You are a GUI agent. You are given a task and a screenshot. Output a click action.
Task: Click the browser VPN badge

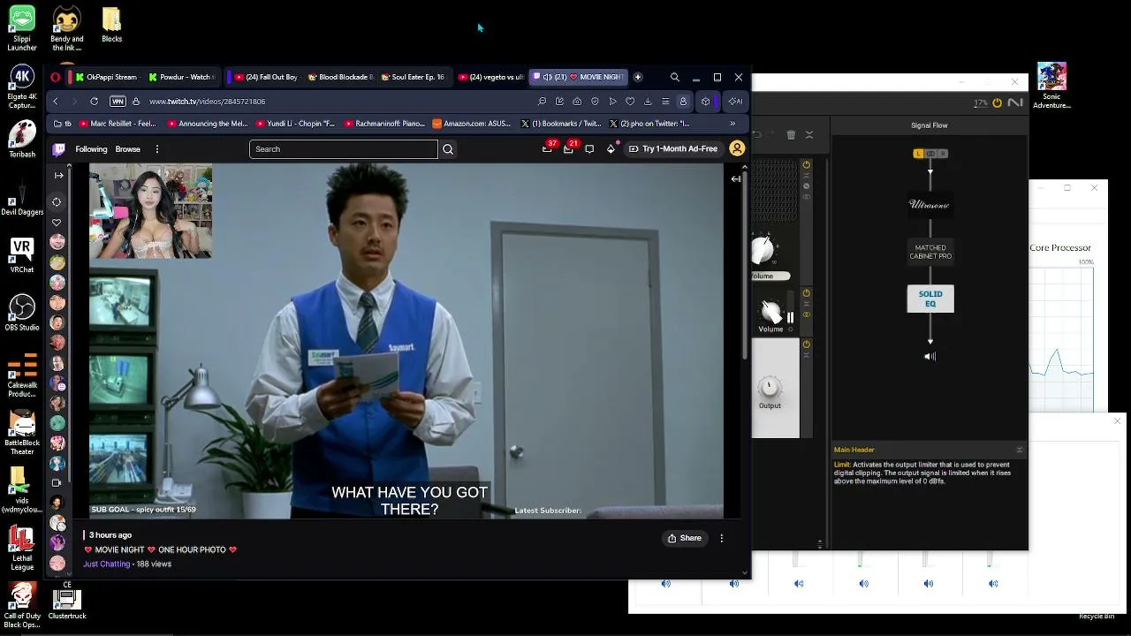click(117, 102)
